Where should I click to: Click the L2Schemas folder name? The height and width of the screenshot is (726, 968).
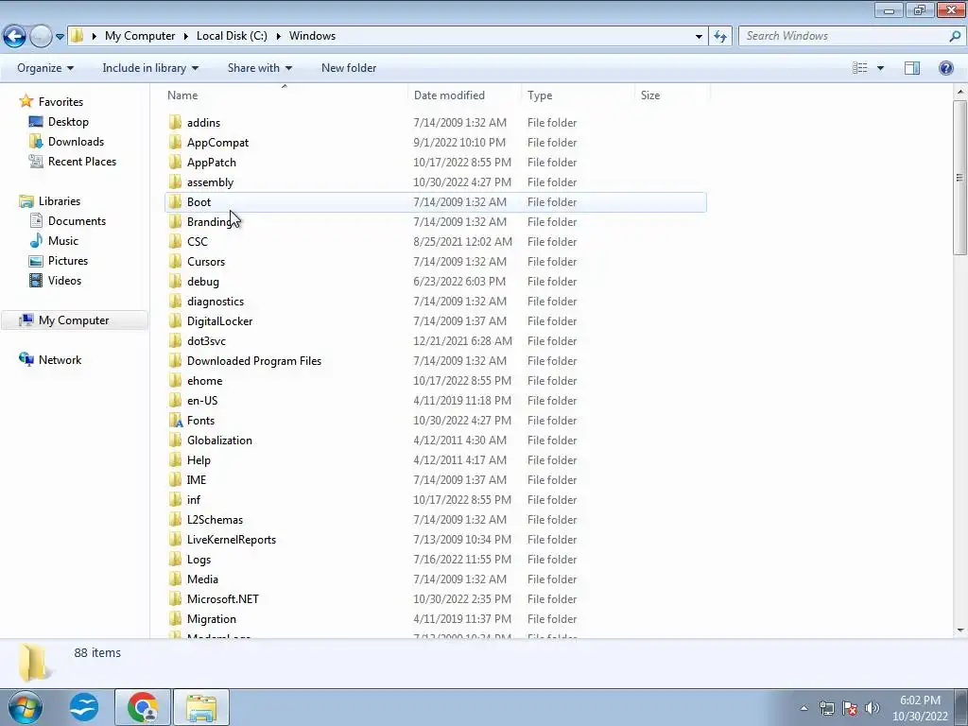click(215, 520)
